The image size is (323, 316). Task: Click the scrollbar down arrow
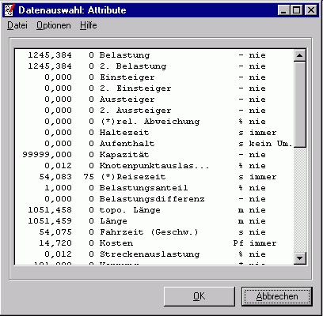300,258
